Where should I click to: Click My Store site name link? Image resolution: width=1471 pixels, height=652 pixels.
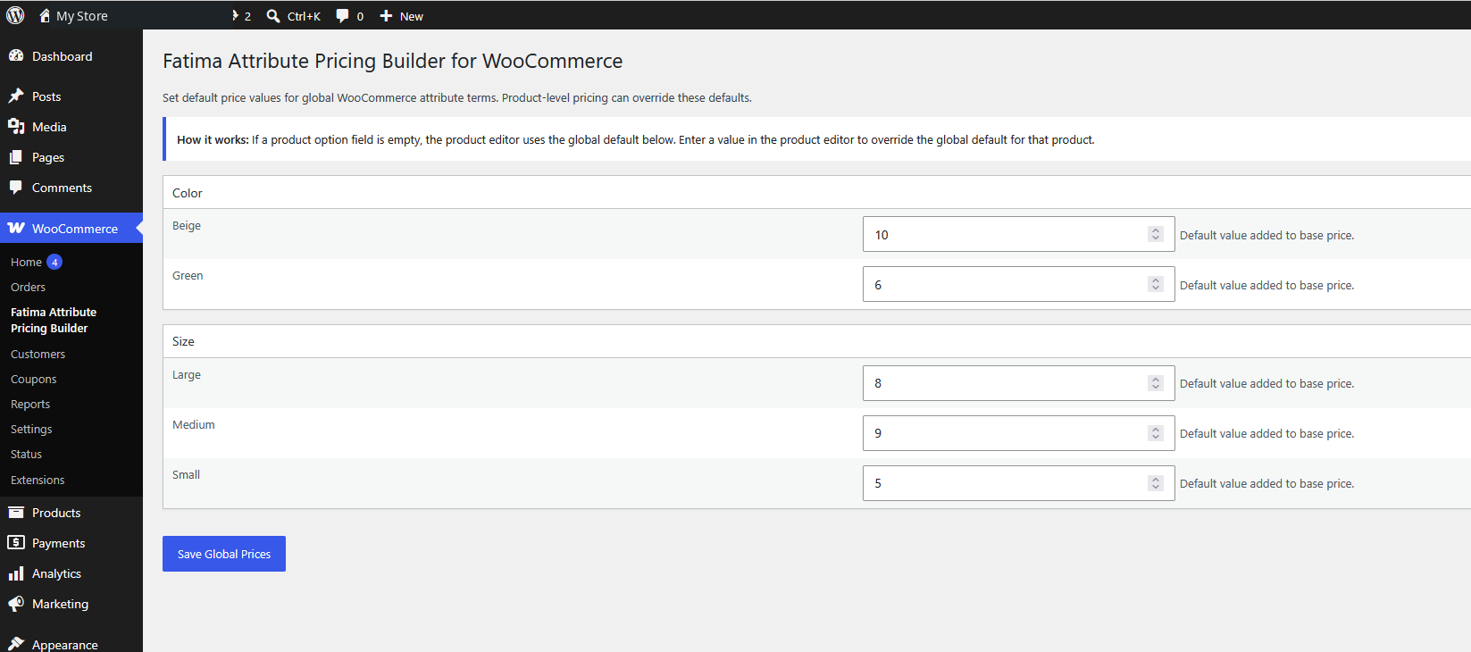[x=81, y=16]
